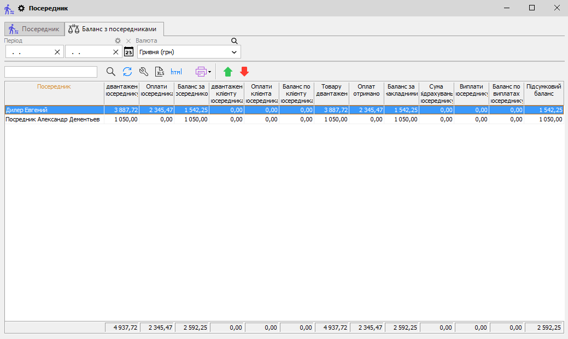Image resolution: width=568 pixels, height=339 pixels.
Task: Select the Баланс з посередниками tab
Action: pyautogui.click(x=114, y=29)
